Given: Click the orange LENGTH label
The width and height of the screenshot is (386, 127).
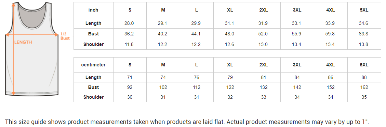Looking at the screenshot, I should pos(23,42).
